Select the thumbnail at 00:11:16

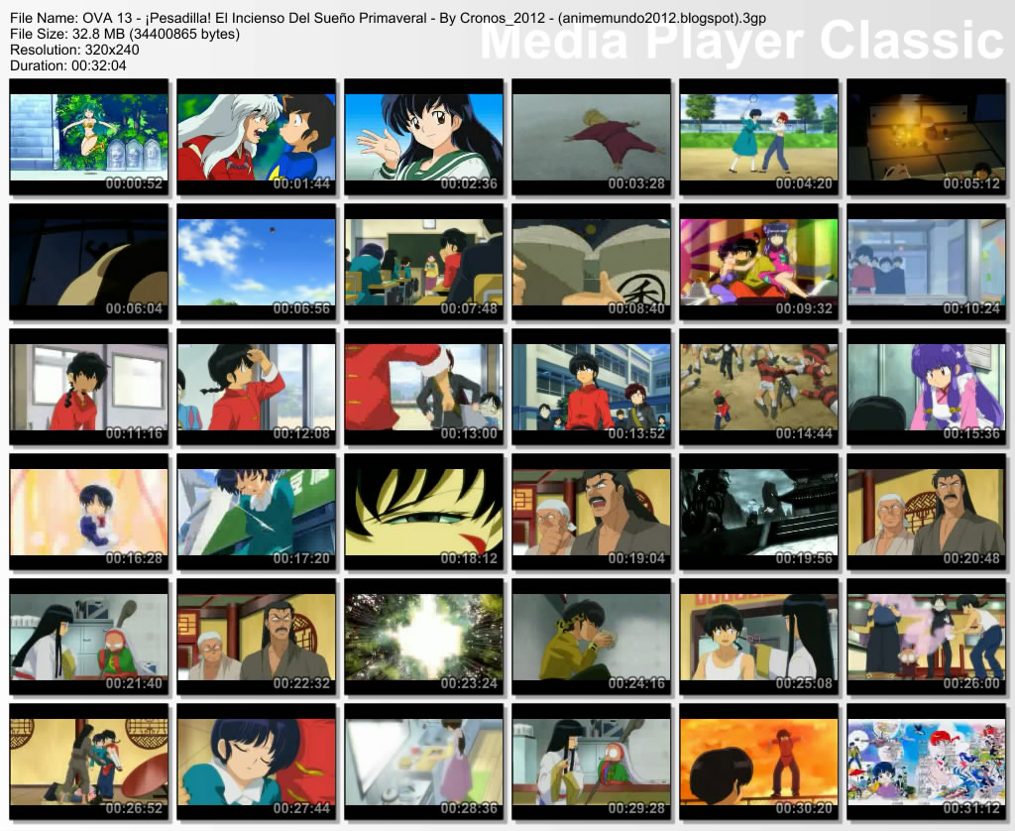pyautogui.click(x=88, y=387)
